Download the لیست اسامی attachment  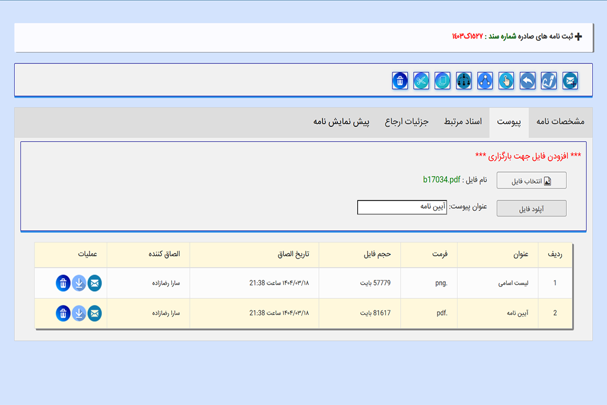click(79, 283)
